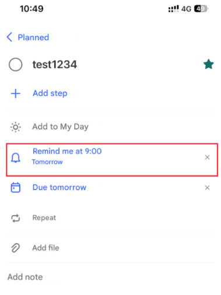Edit the test1234 task title
Viewport: 221px width, 295px height.
(55, 65)
